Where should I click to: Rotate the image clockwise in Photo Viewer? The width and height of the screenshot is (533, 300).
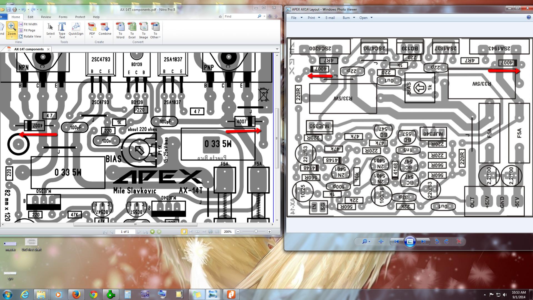pyautogui.click(x=446, y=241)
